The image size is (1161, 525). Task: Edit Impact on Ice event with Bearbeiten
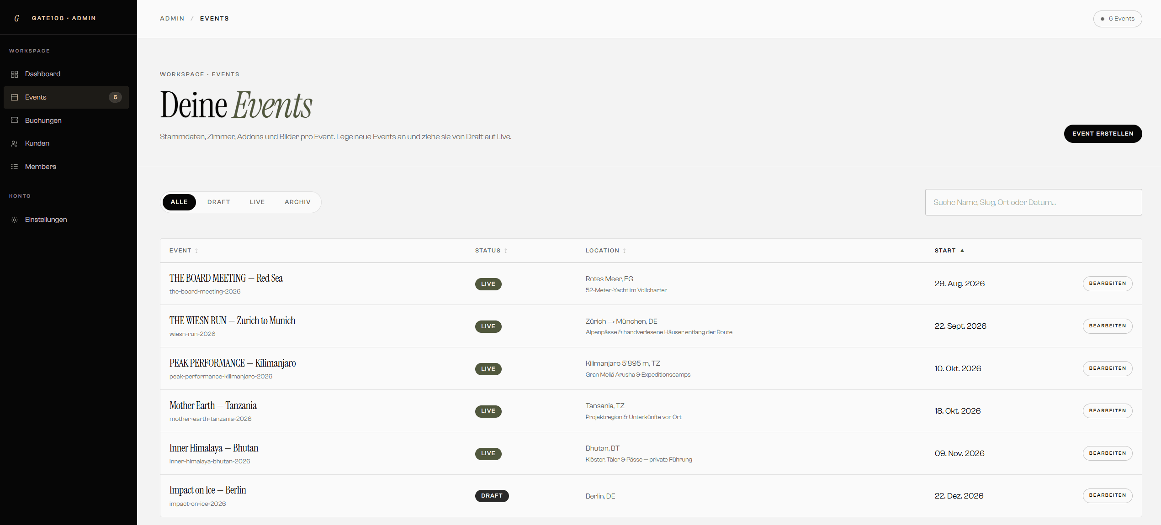pyautogui.click(x=1108, y=495)
